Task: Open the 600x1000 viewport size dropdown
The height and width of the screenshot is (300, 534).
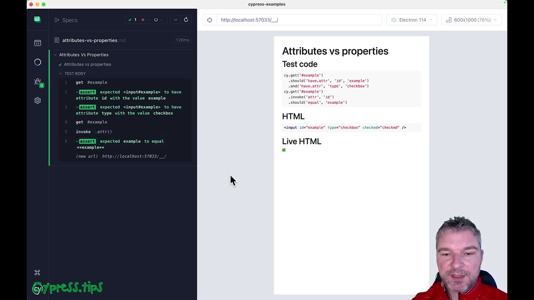Action: coord(471,20)
